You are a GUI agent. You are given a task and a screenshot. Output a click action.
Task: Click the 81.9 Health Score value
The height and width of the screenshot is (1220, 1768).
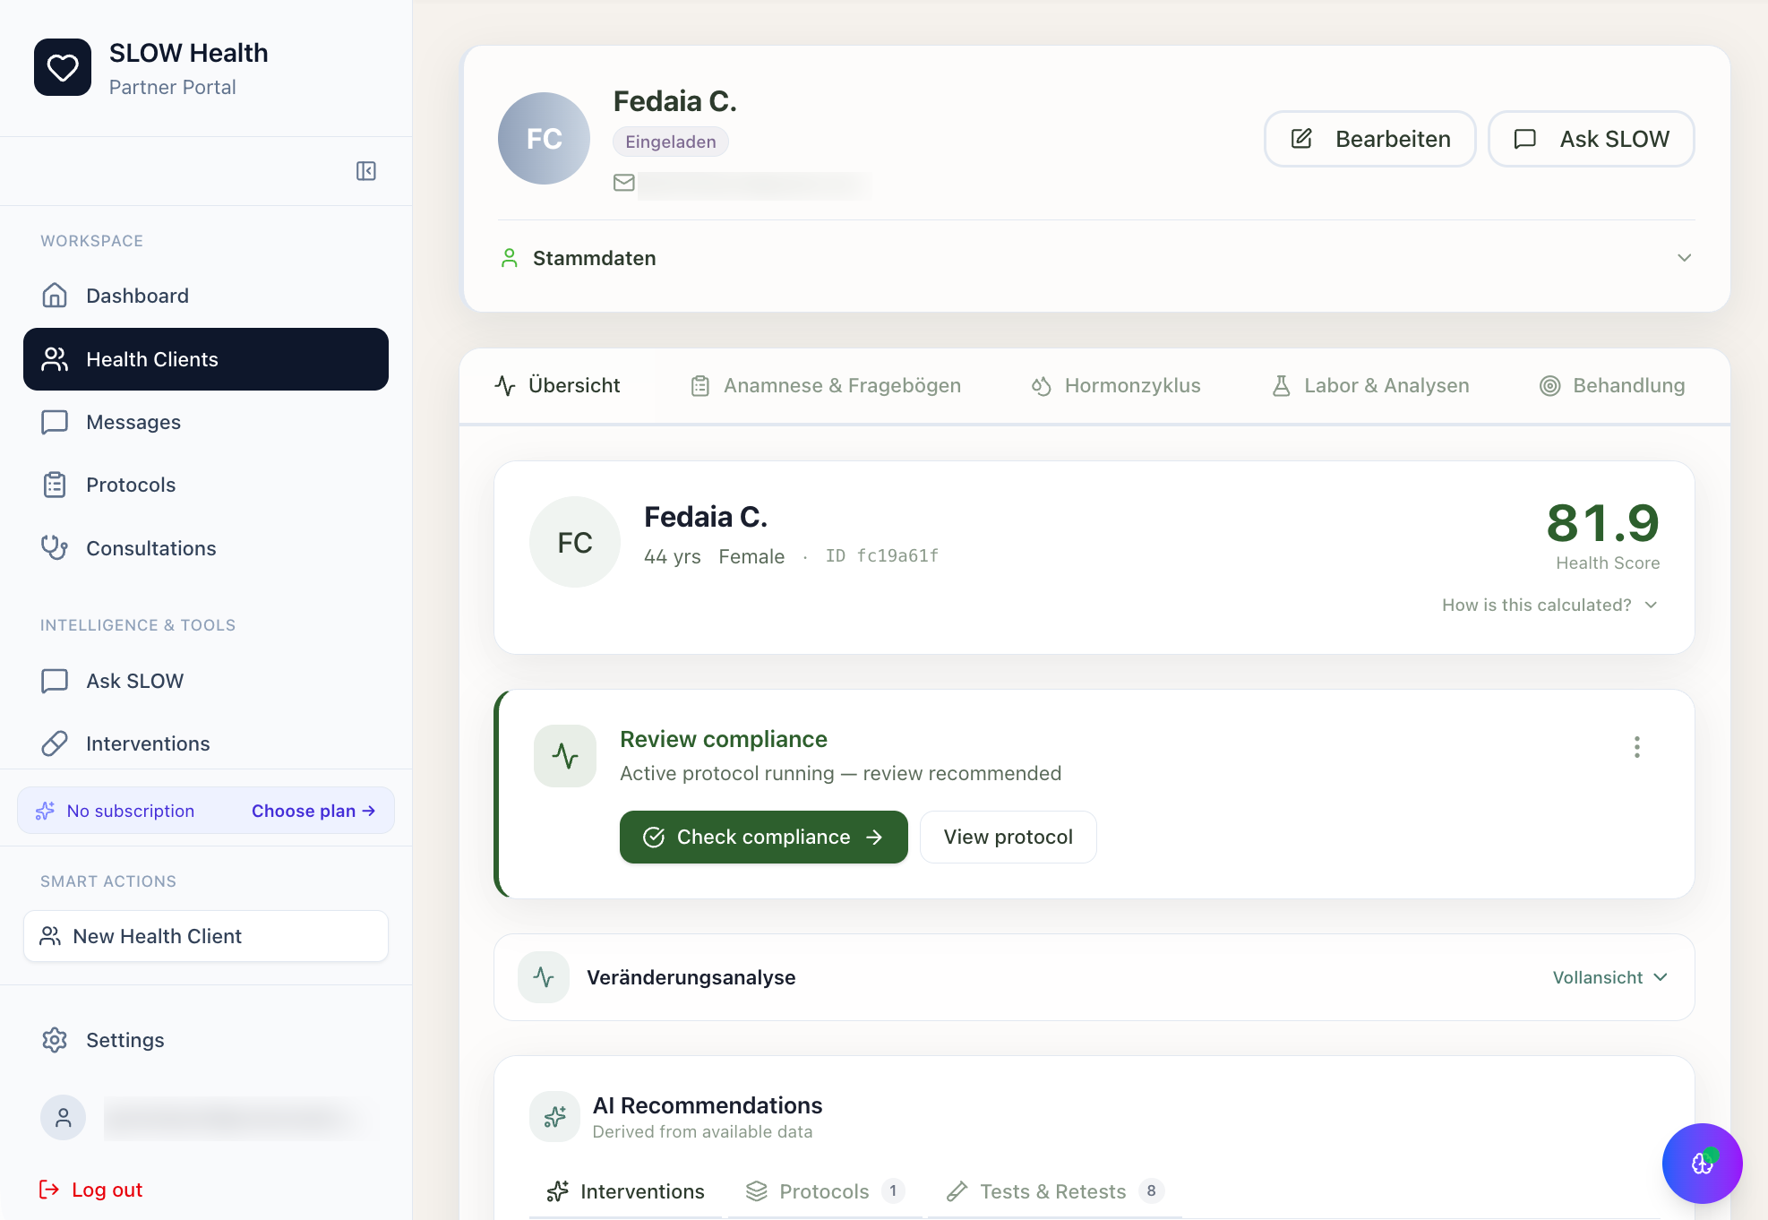pyautogui.click(x=1603, y=523)
